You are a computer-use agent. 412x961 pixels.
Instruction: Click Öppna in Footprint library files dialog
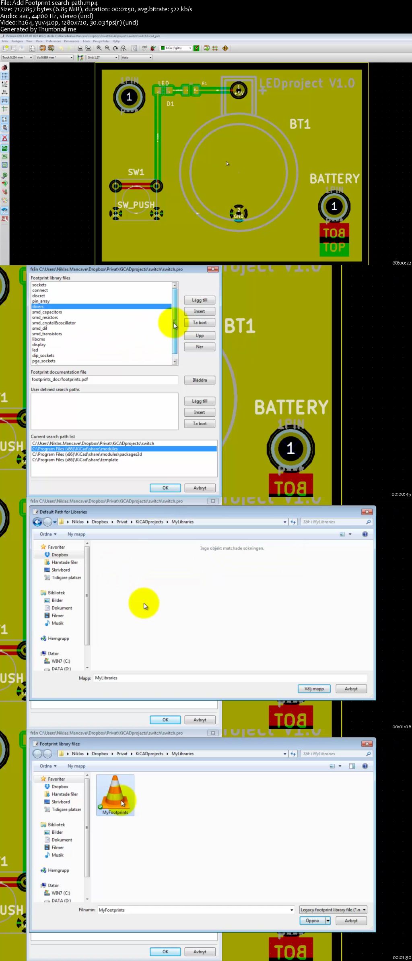(x=312, y=921)
